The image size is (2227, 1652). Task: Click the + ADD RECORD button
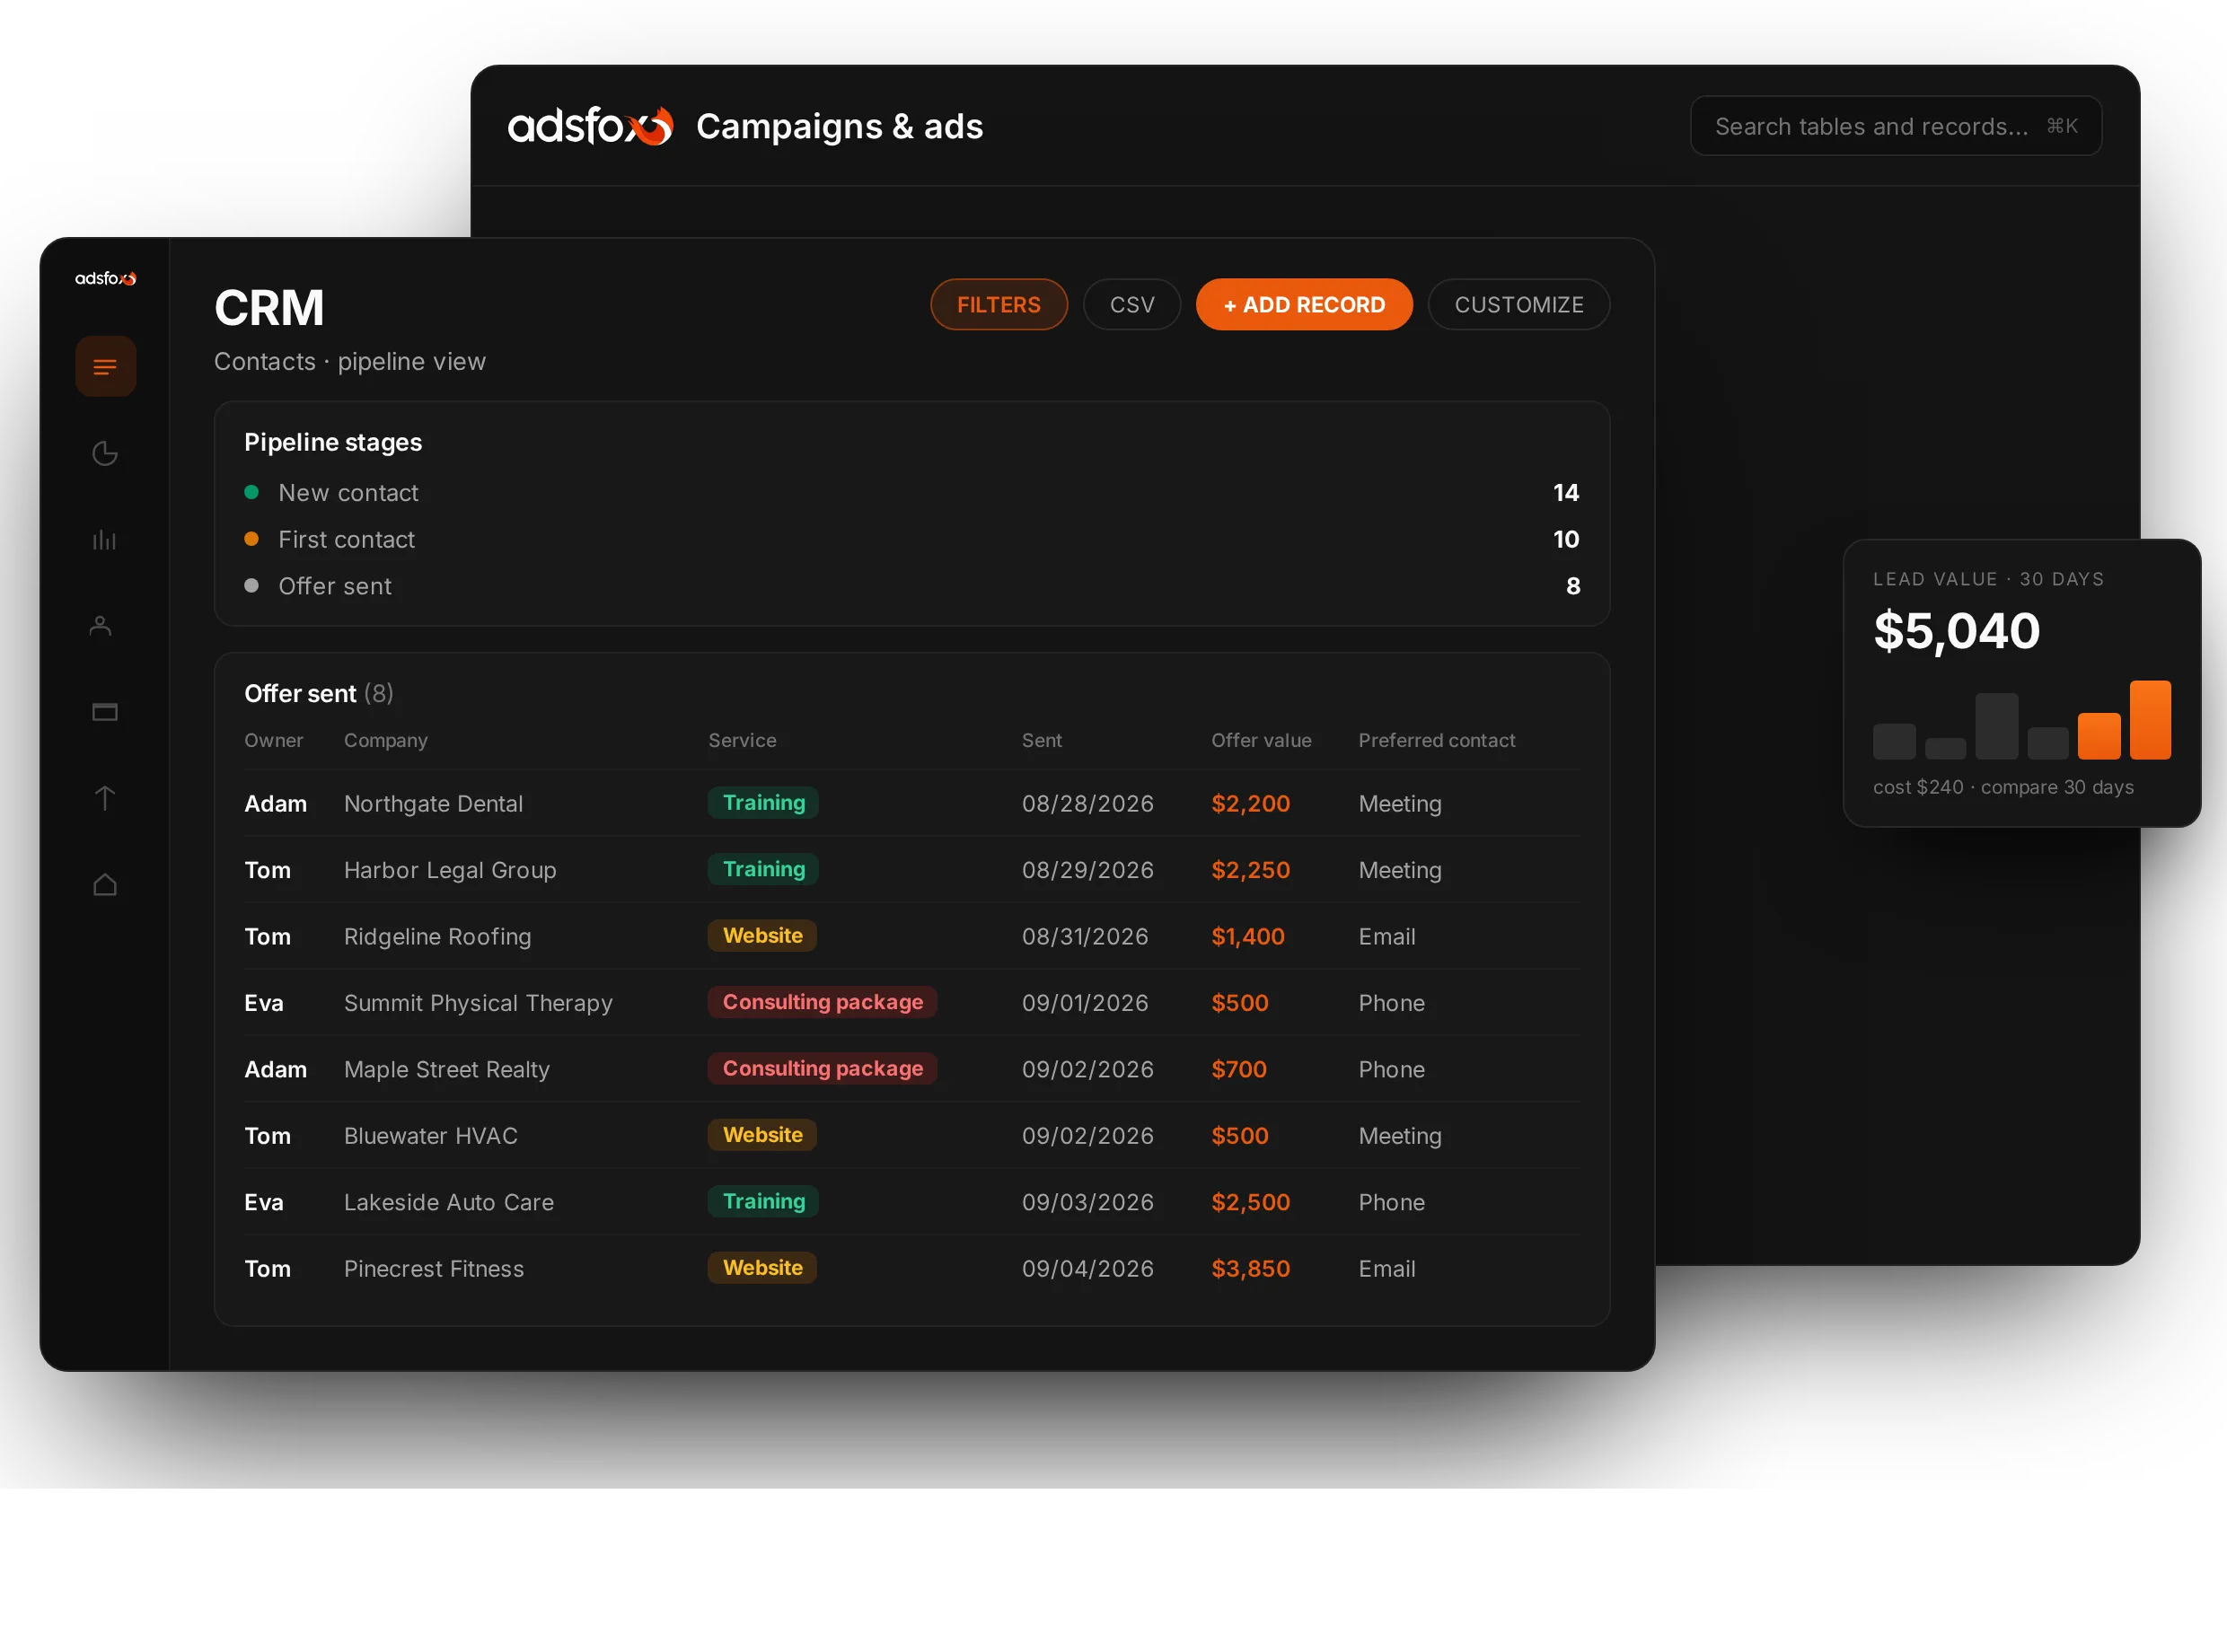click(1303, 304)
